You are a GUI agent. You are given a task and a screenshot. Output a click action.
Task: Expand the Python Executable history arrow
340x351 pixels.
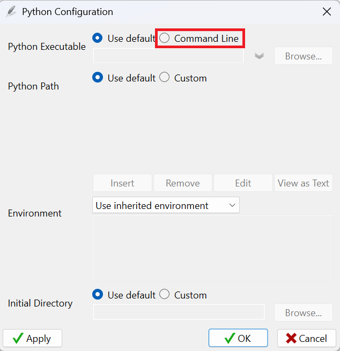coord(259,56)
